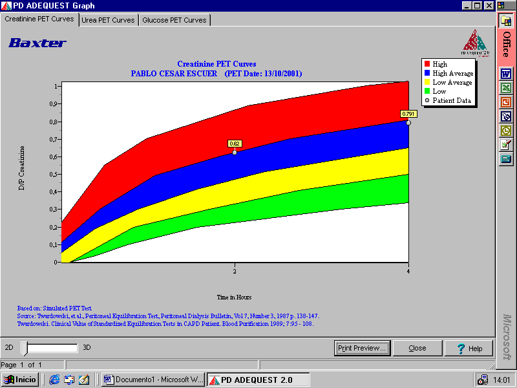This screenshot has width=517, height=388.
Task: Switch to the Glucose PET Curves tab
Action: pyautogui.click(x=174, y=20)
